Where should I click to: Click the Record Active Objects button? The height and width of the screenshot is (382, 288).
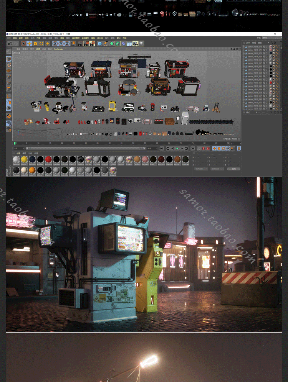199,148
